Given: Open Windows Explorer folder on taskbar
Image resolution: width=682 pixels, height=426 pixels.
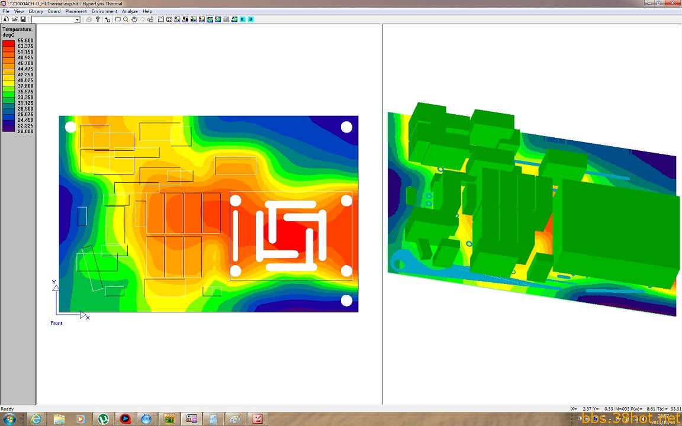Looking at the screenshot, I should pyautogui.click(x=59, y=419).
